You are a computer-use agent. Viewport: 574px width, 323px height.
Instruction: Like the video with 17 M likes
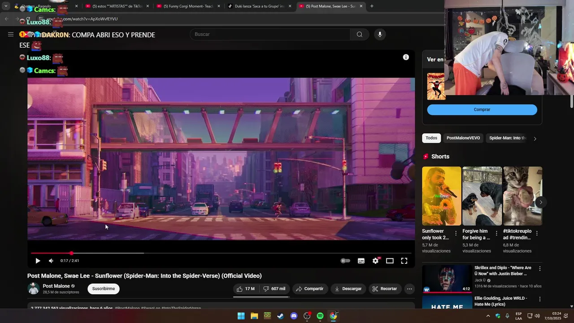(x=246, y=289)
